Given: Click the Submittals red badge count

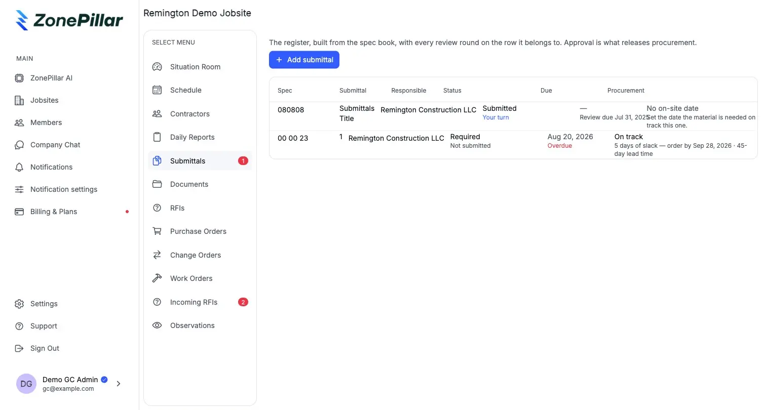Looking at the screenshot, I should tap(243, 161).
